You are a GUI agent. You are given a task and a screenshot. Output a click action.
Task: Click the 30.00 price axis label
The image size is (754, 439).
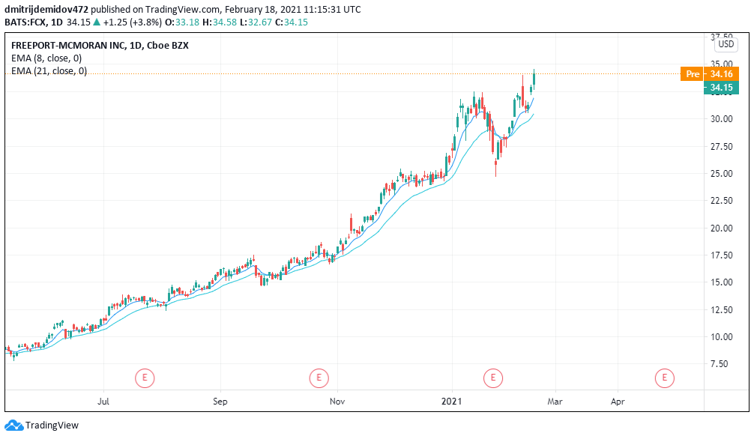(x=722, y=119)
